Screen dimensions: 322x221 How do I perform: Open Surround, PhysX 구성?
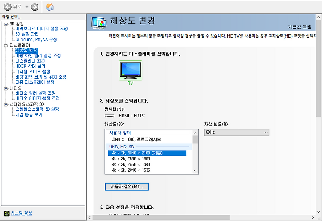(36, 39)
